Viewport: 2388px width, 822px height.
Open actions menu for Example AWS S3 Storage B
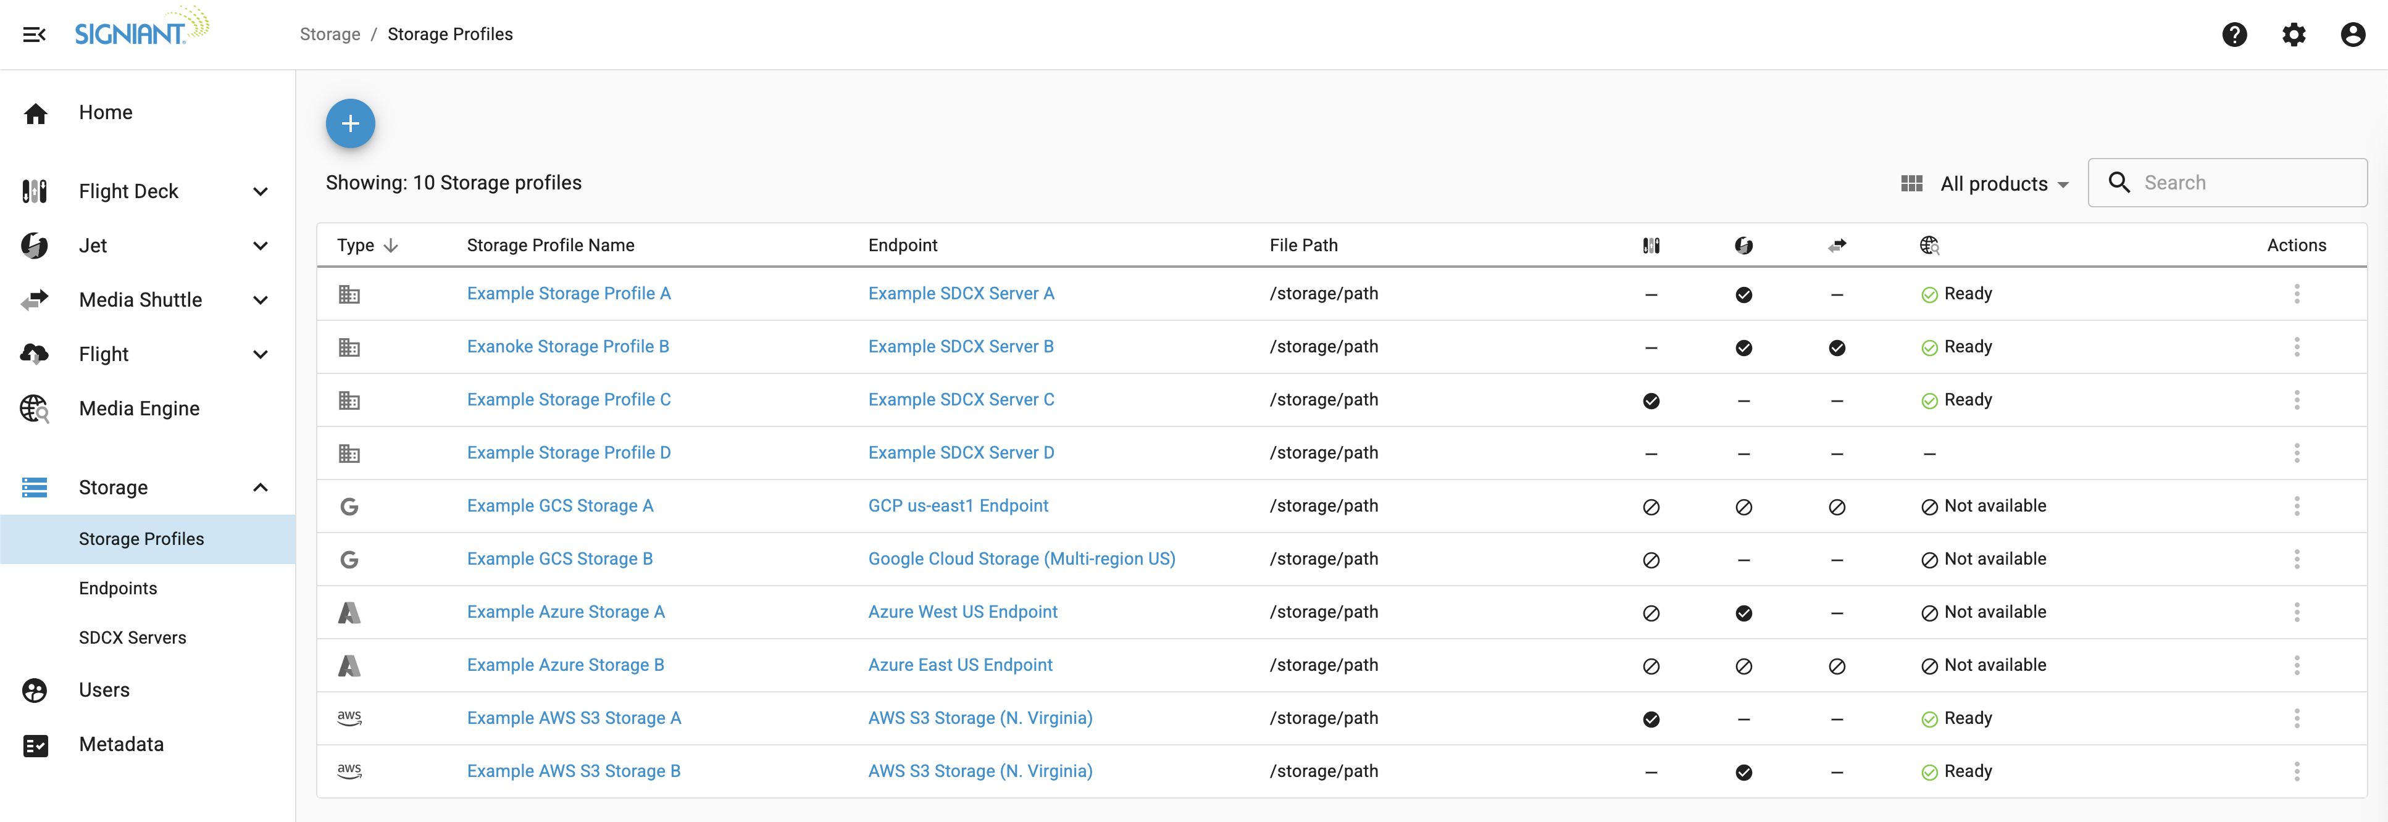(2296, 771)
